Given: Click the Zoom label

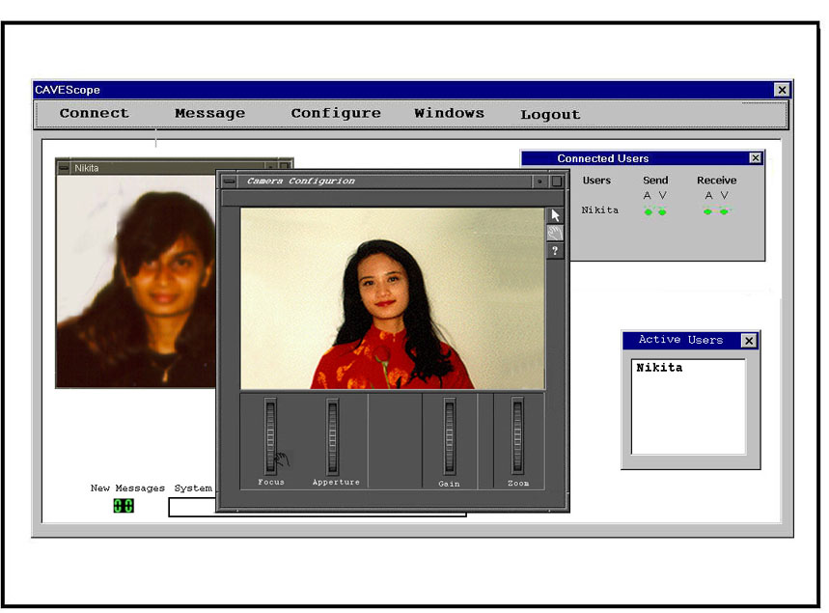Looking at the screenshot, I should 518,484.
